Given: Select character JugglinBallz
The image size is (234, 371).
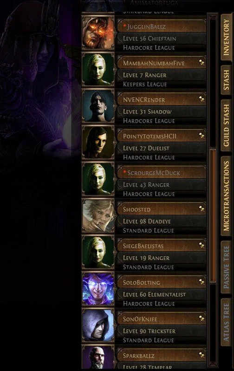Looking at the screenshot, I should tap(162, 26).
